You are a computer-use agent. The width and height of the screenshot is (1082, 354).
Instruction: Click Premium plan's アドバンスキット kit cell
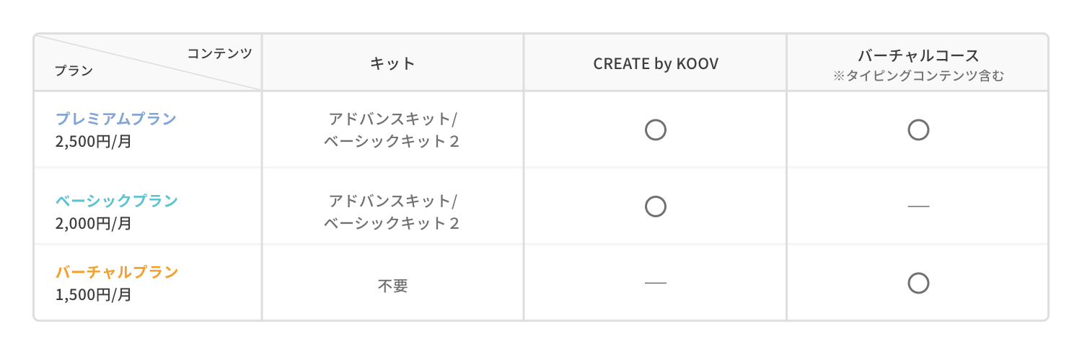pyautogui.click(x=392, y=119)
